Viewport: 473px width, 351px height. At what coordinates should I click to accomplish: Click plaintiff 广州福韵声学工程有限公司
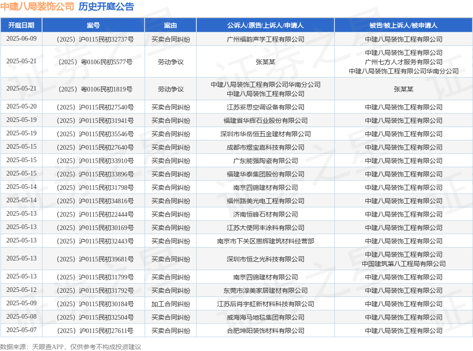[x=266, y=39]
